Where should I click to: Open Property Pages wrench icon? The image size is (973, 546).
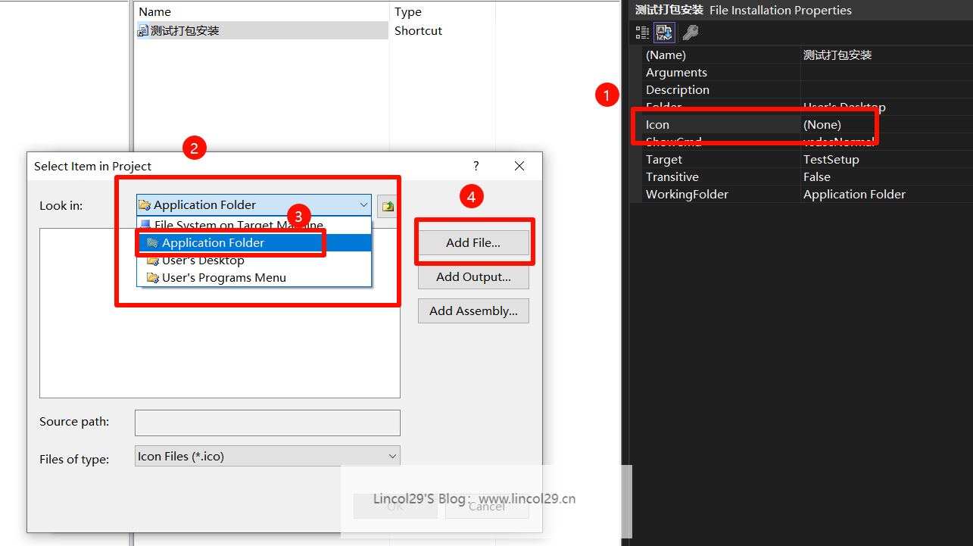(x=690, y=32)
